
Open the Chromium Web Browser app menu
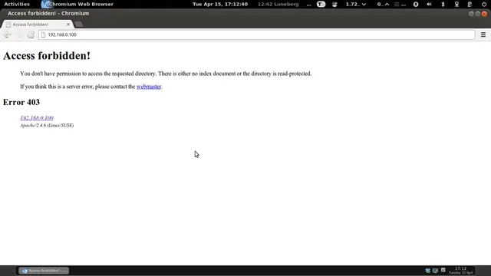coord(77,4)
